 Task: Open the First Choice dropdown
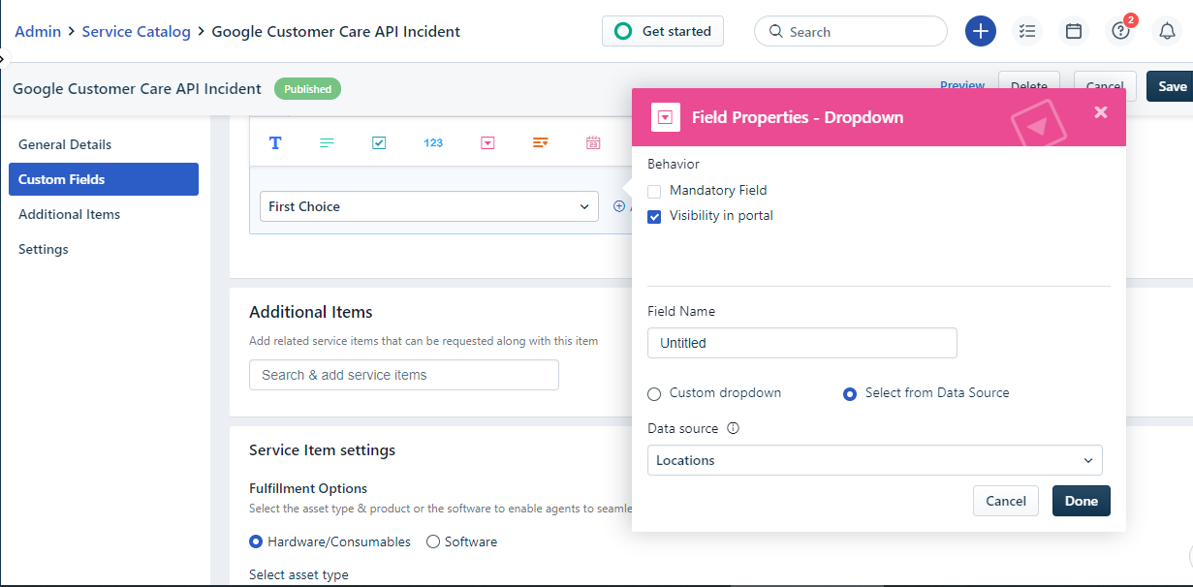tap(429, 206)
